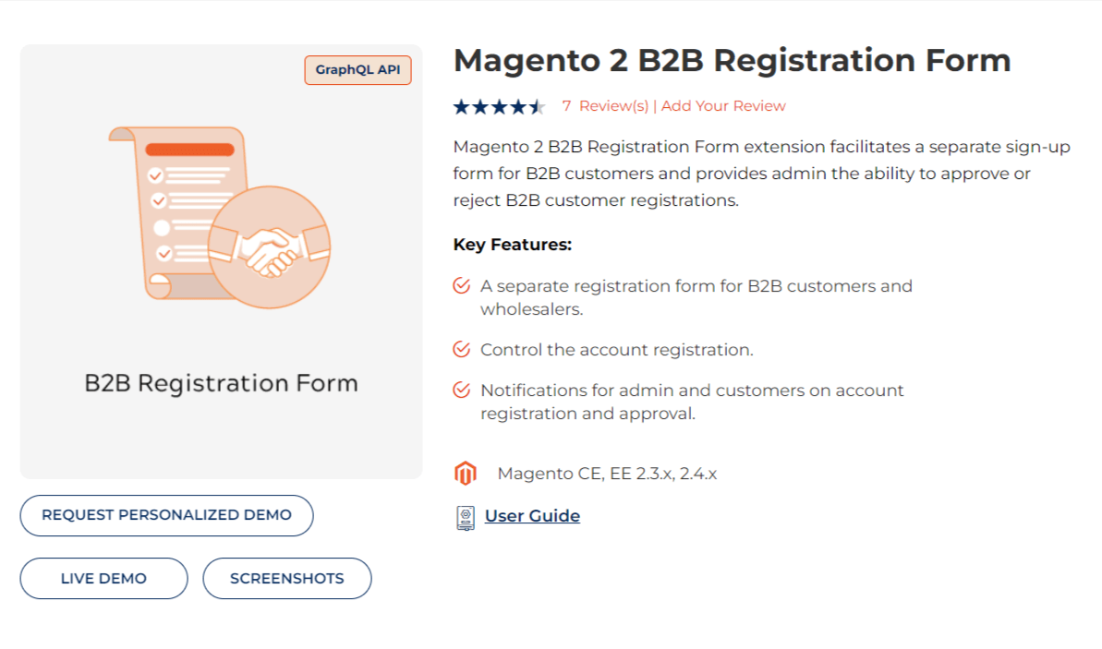
Task: Open the User Guide link
Action: point(532,515)
